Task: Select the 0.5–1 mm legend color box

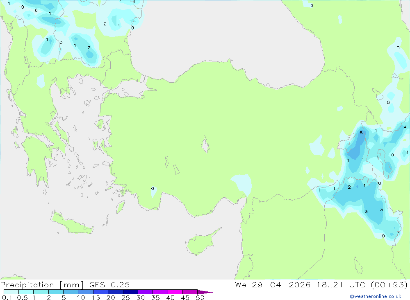Action: [26, 292]
